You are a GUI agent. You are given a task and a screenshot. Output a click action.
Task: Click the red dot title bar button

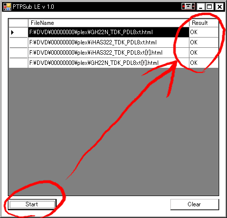pos(184,7)
